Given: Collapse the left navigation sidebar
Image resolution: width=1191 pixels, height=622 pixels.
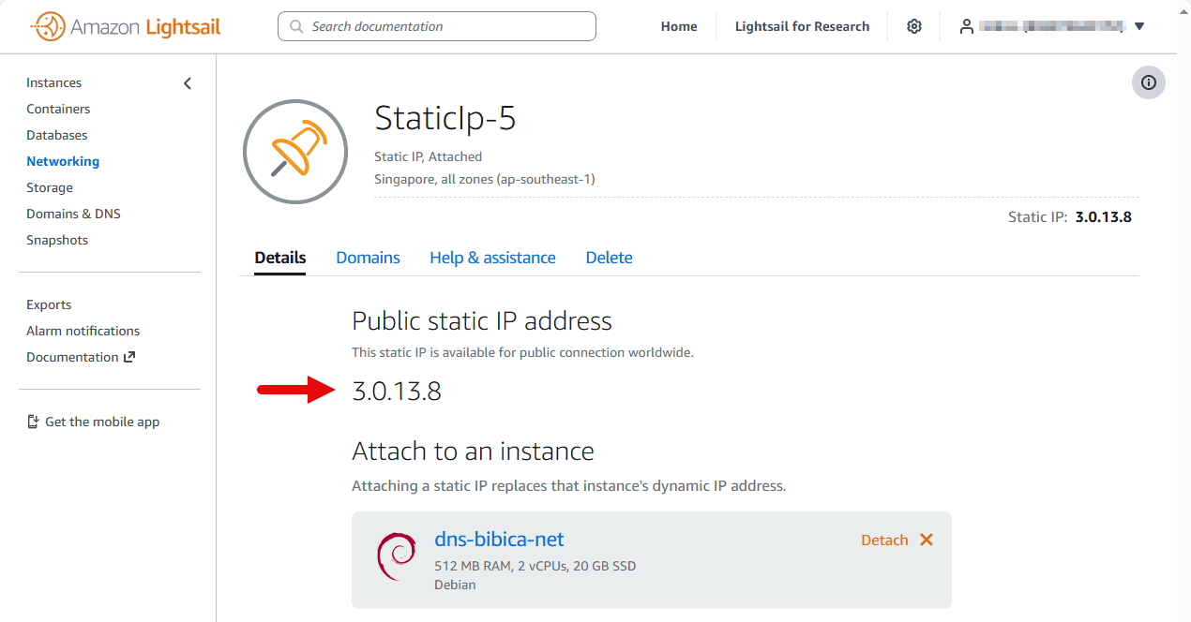Looking at the screenshot, I should pos(188,83).
